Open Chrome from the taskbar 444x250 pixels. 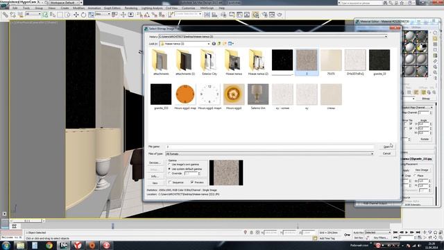coord(49,245)
